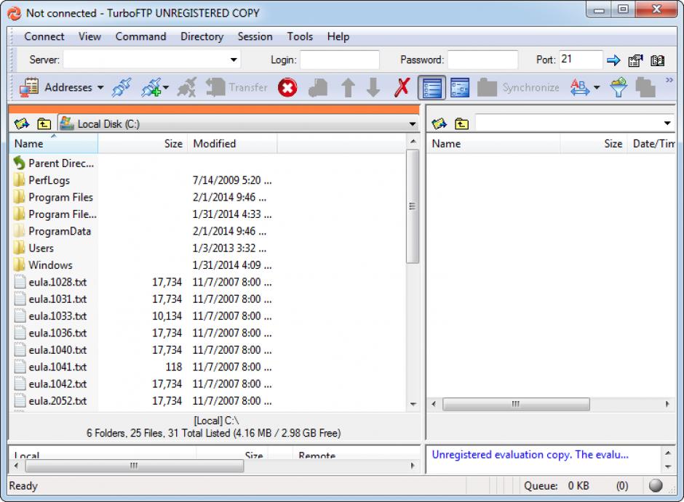Screen dimensions: 684x502
Task: Click the file filter funnel icon
Action: (619, 87)
